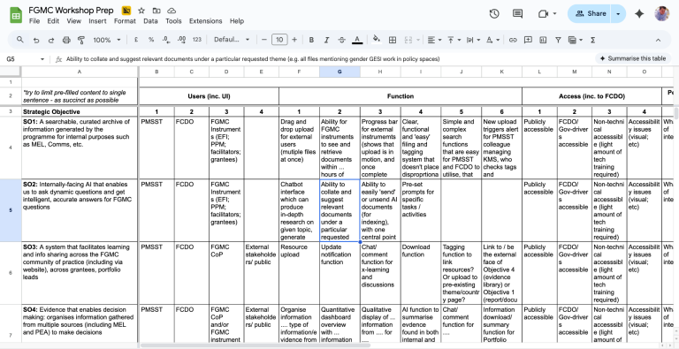Insert a chart

[x=543, y=40]
